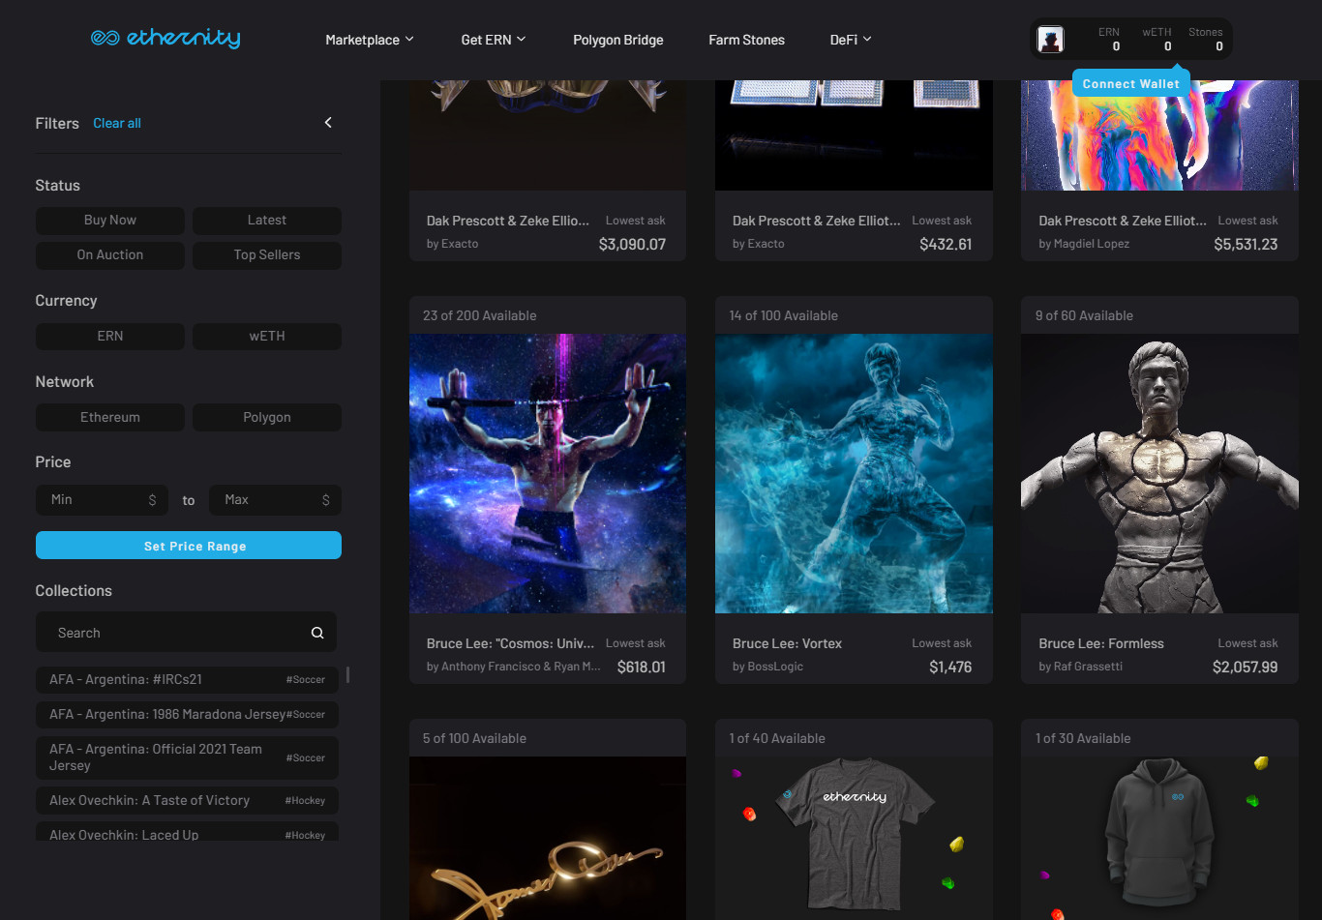Open Farm Stones page
This screenshot has width=1322, height=920.
(x=747, y=40)
